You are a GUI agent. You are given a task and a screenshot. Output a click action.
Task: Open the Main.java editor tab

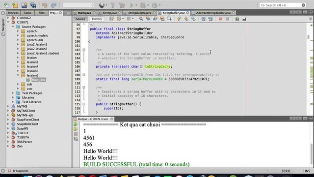84,13
